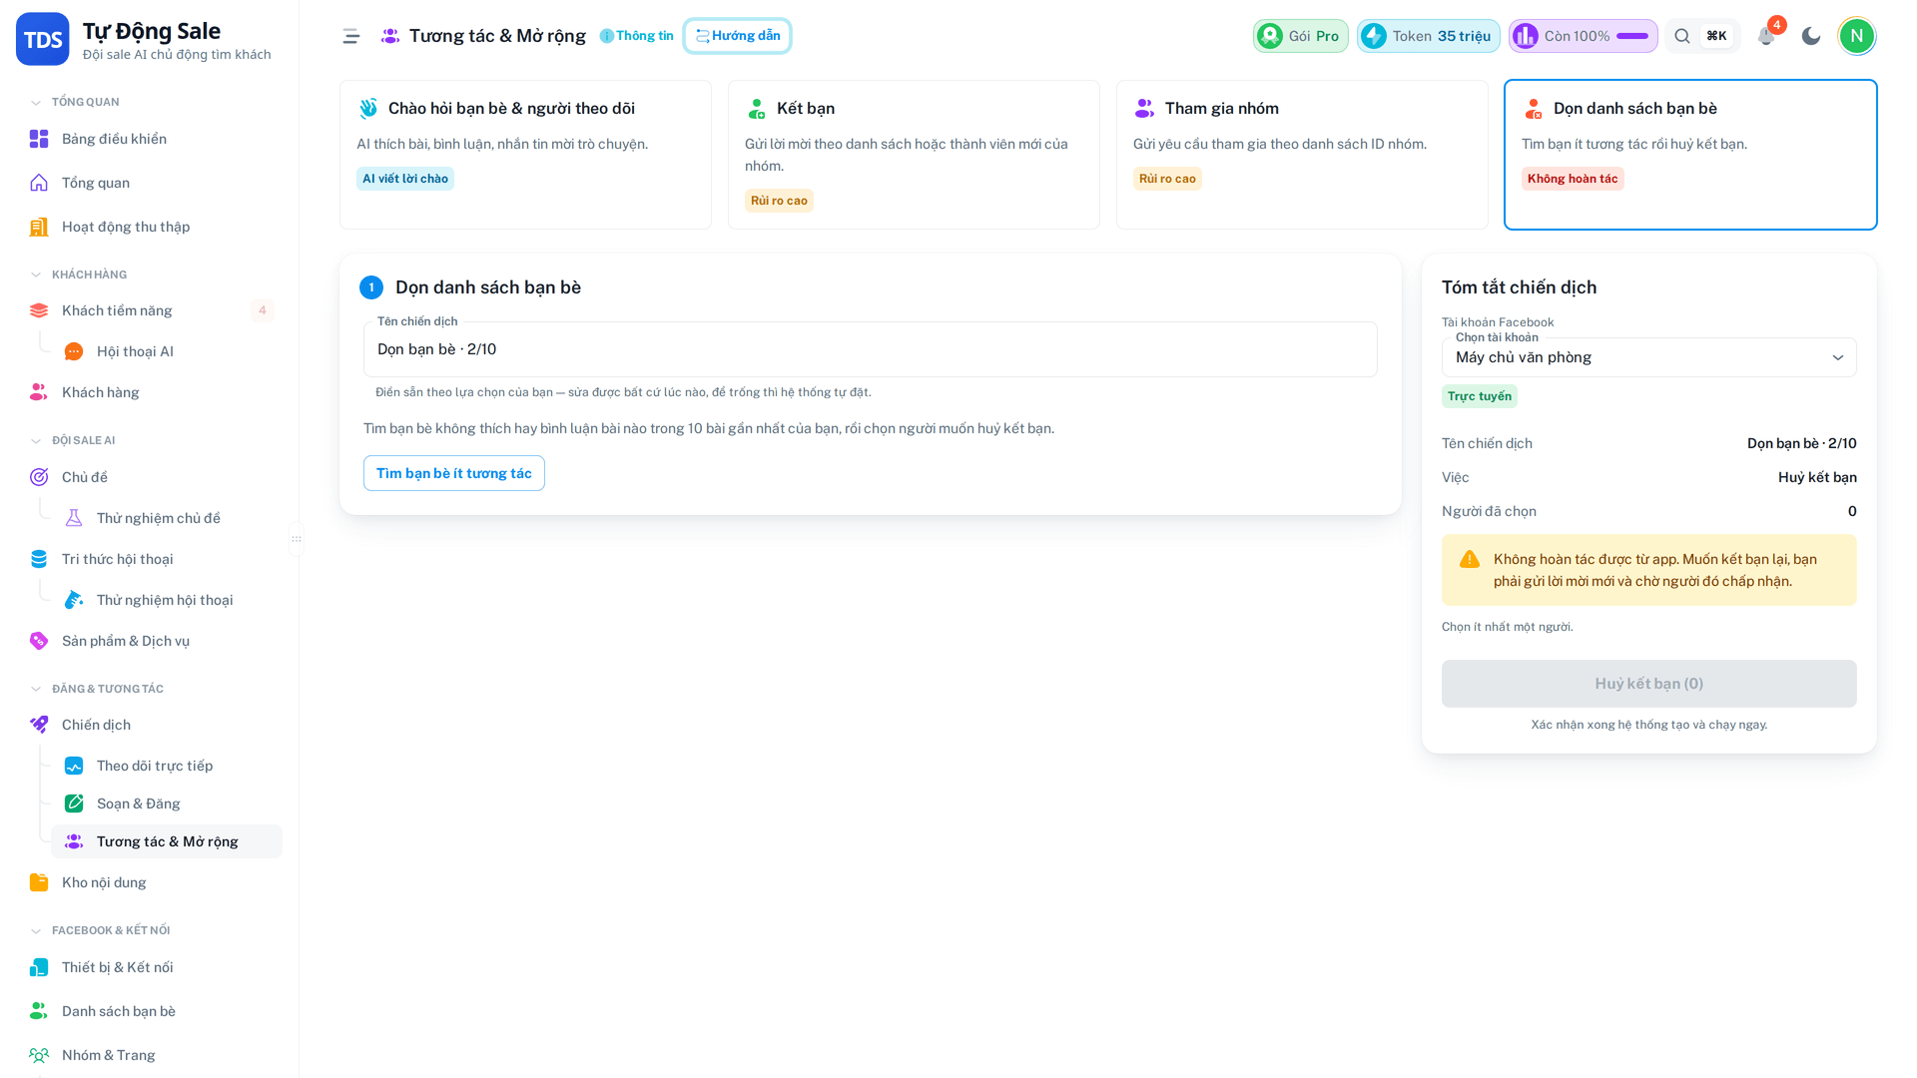The image size is (1917, 1078).
Task: Select Chào hỏi bạn bè card
Action: tap(525, 155)
